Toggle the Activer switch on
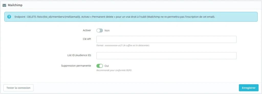This screenshot has height=94, width=262. pos(100,30)
